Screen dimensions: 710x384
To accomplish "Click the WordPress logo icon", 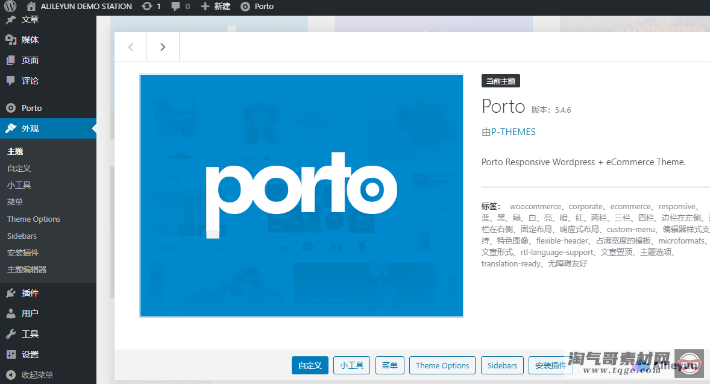I will 10,6.
